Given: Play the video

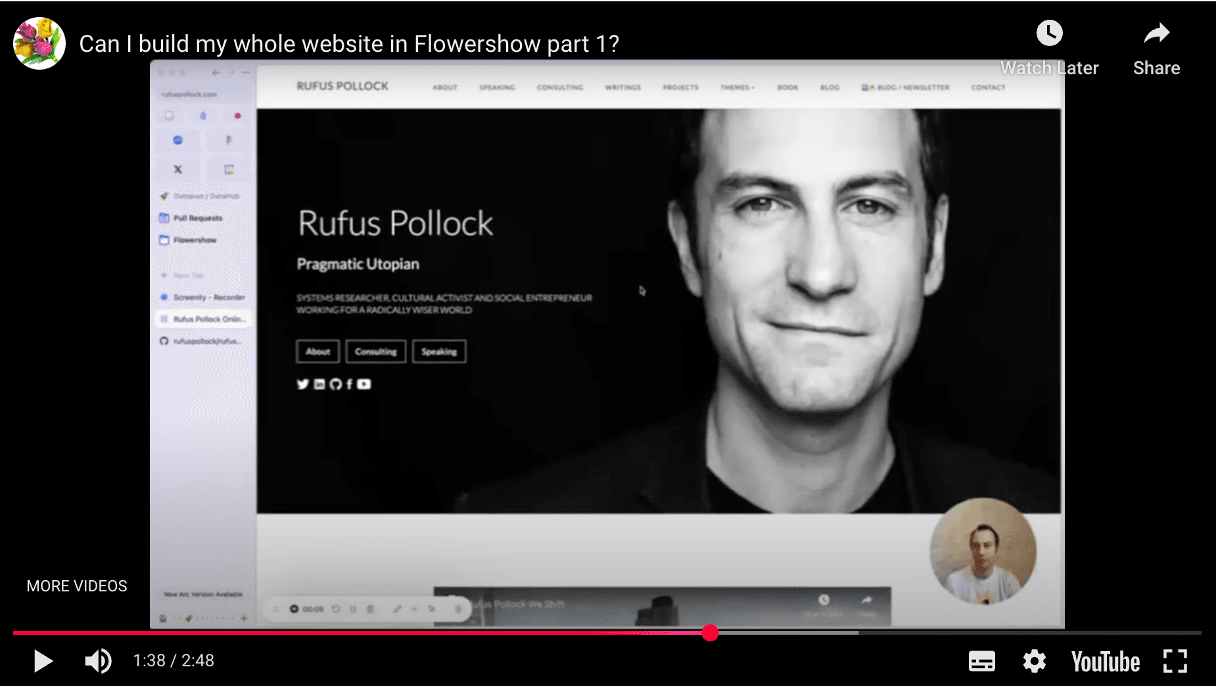Looking at the screenshot, I should point(43,661).
